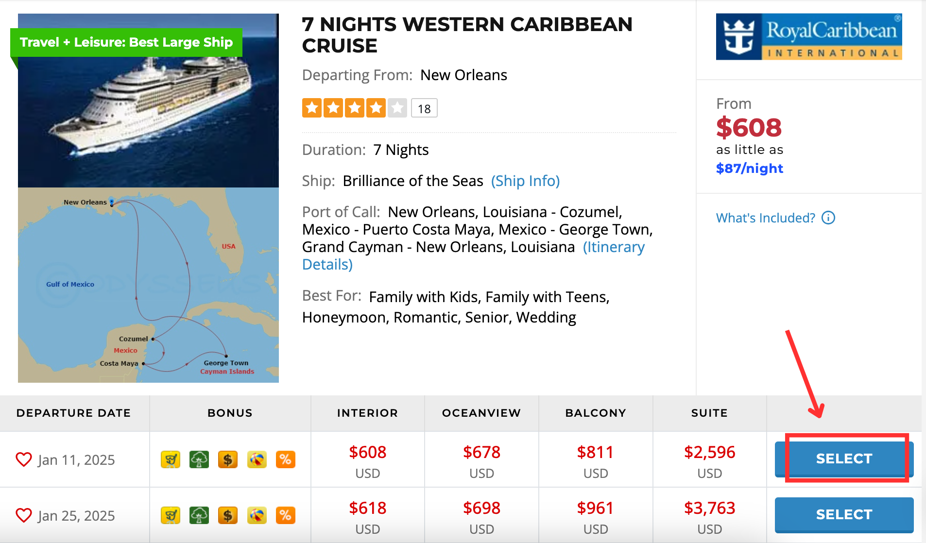The width and height of the screenshot is (926, 543).
Task: Click the fifth gray rating star
Action: pos(396,107)
